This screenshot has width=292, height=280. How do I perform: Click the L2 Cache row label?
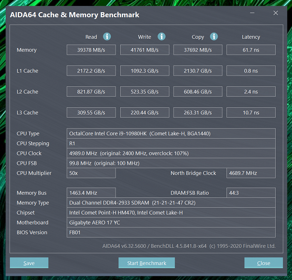point(28,92)
